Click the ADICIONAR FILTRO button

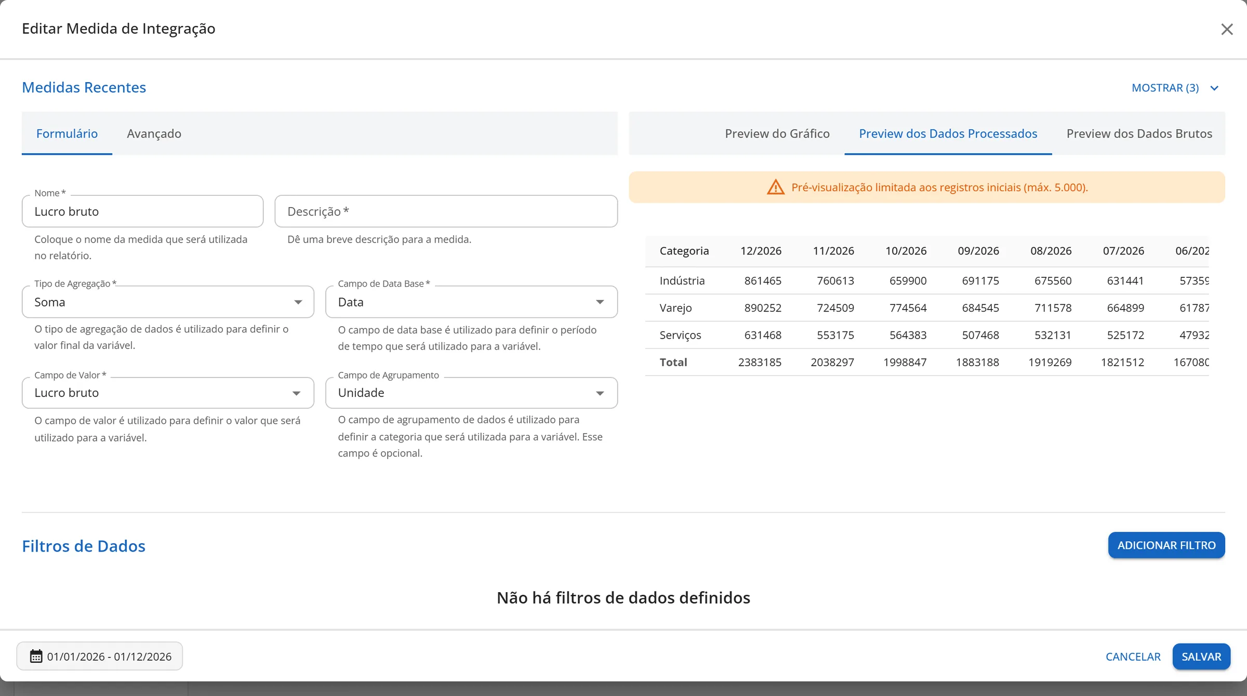1166,545
